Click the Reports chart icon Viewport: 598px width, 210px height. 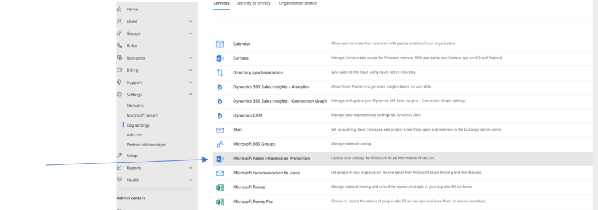coord(120,167)
